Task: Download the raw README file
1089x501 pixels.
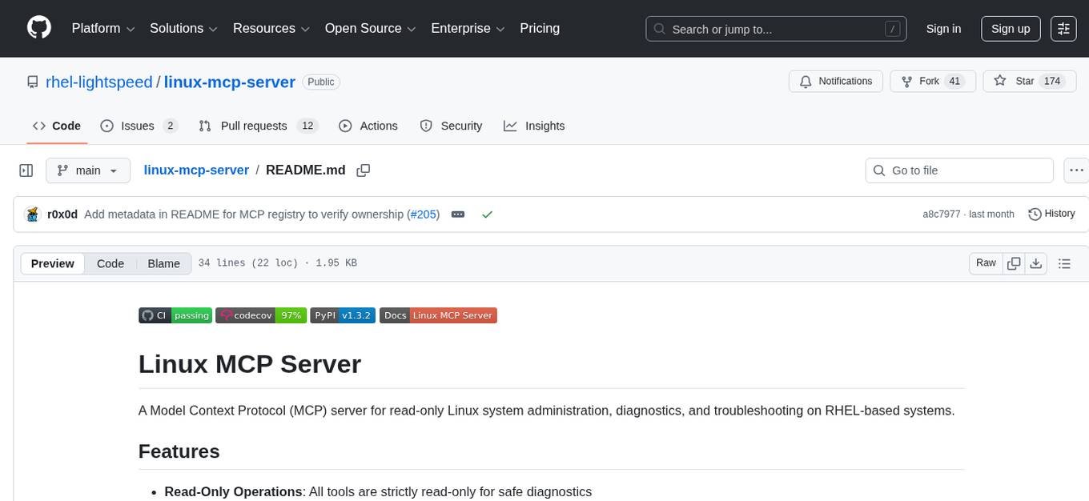Action: tap(1036, 263)
